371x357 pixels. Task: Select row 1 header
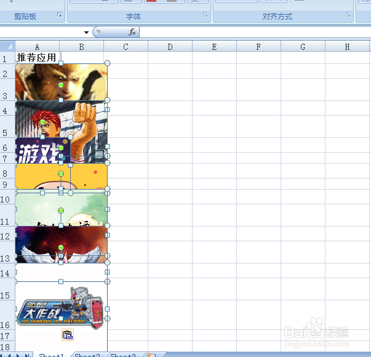click(7, 58)
